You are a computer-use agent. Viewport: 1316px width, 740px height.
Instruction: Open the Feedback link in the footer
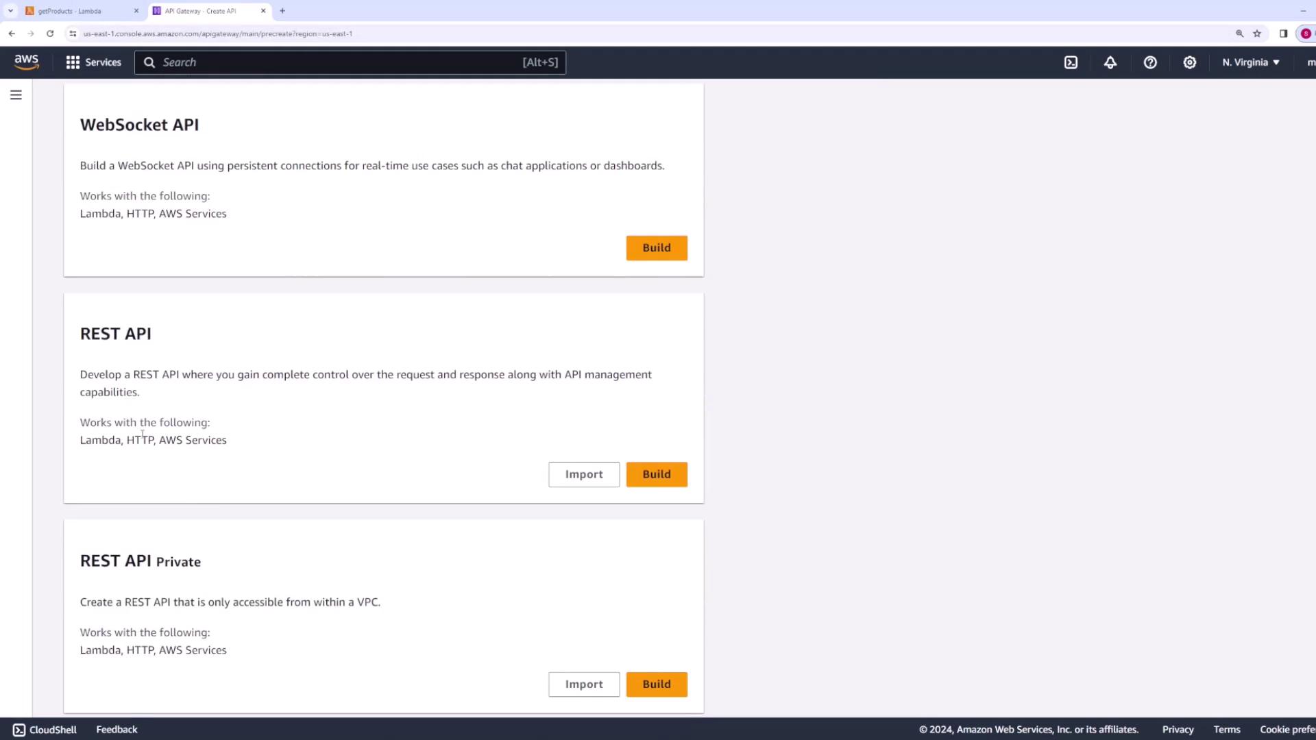(117, 730)
